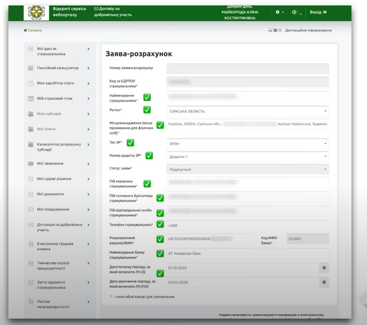
Task: Open Договір на добровільну участь link
Action: 113,12
